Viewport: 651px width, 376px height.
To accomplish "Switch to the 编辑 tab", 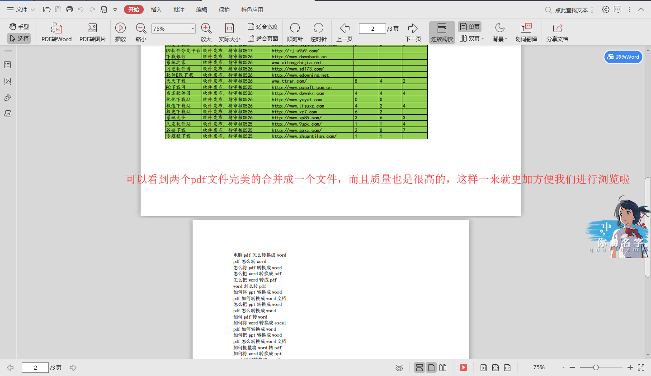I will click(202, 9).
